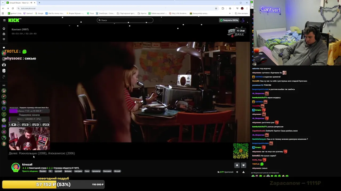Open gantver1 | Kick bookmark
This screenshot has width=341, height=191.
15,13
